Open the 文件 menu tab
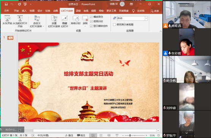The width and height of the screenshot is (211, 138). tap(6, 11)
